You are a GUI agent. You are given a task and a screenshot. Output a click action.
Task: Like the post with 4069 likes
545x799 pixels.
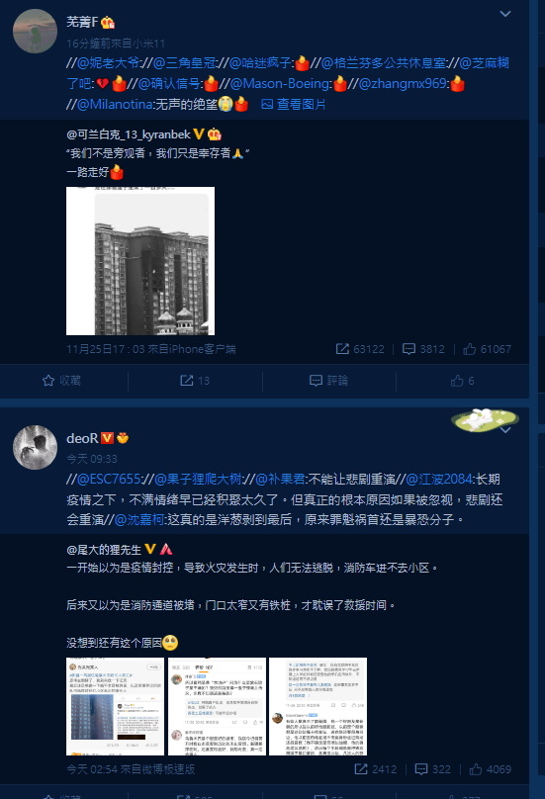coord(490,769)
